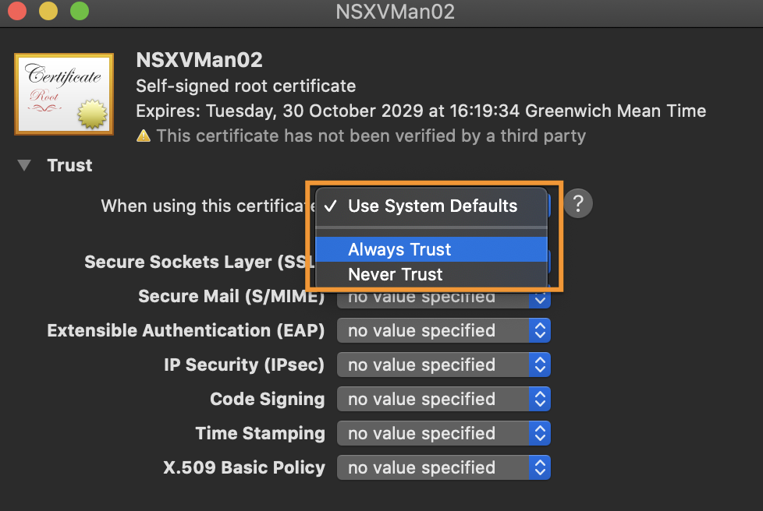Click the 'When using this certificate' label
Screen dimensions: 763x511
coord(208,206)
